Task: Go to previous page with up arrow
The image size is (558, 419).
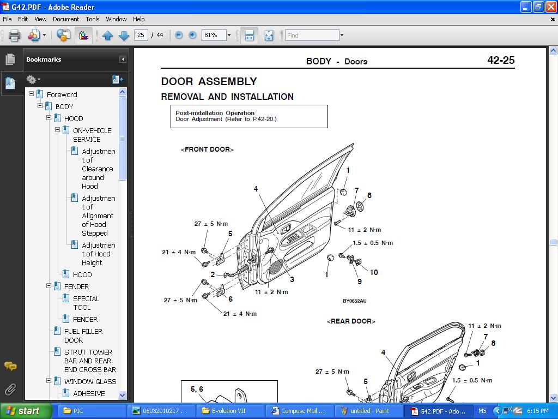Action: pos(107,35)
